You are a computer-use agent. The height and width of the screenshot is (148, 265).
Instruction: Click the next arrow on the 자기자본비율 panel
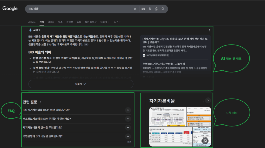click(x=208, y=100)
